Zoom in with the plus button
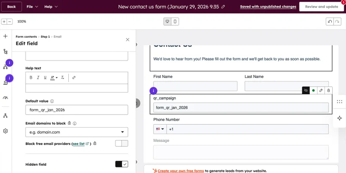This screenshot has height=173, width=346. pyautogui.click(x=4, y=22)
